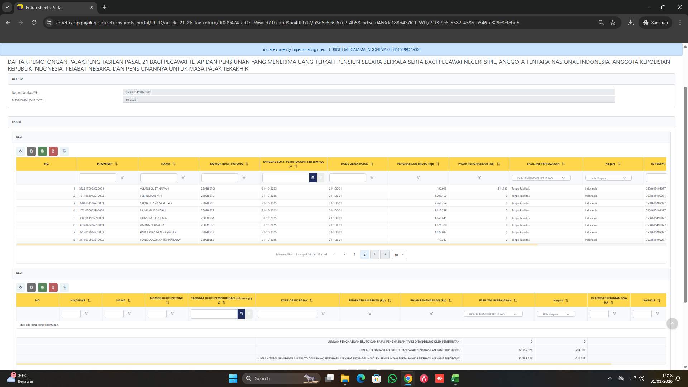Select the gray file export icon in BPA2 toolbar
Image resolution: width=688 pixels, height=387 pixels.
[31, 287]
